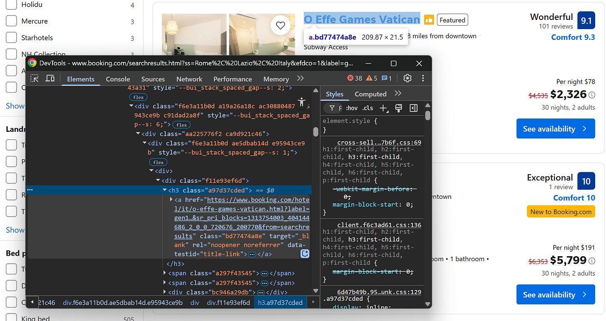Open the Network tab
The width and height of the screenshot is (606, 321).
point(189,79)
